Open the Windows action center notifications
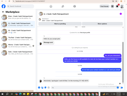Image resolution: width=127 pixels, height=96 pixels. [124, 94]
